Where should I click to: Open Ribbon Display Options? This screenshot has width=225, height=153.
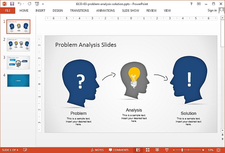coord(199,4)
